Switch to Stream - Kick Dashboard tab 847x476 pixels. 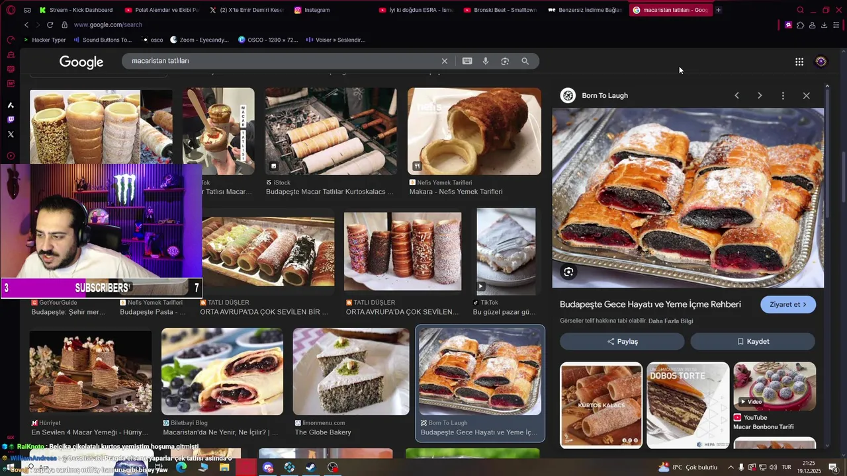click(76, 10)
